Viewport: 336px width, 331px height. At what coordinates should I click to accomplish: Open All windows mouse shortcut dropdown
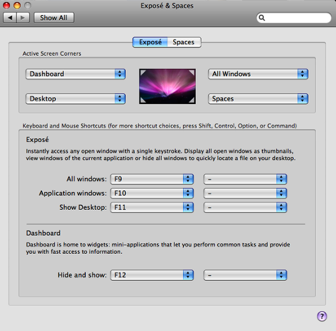(245, 179)
